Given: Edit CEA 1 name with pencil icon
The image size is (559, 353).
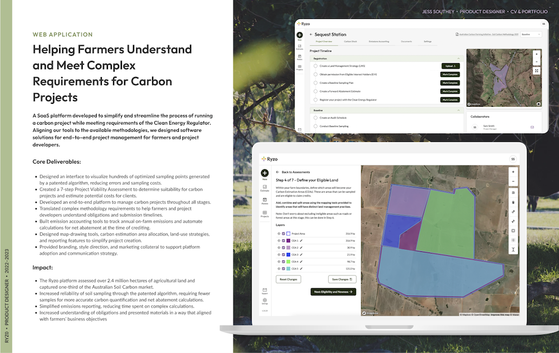Looking at the screenshot, I should coord(301,241).
